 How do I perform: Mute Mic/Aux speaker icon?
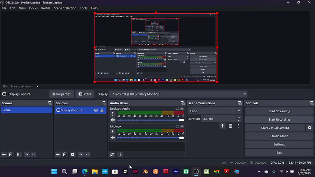pos(113,138)
